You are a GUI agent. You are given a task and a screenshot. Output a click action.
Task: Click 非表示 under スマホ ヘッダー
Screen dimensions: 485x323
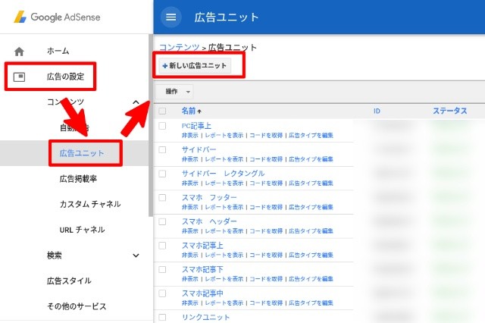[190, 230]
